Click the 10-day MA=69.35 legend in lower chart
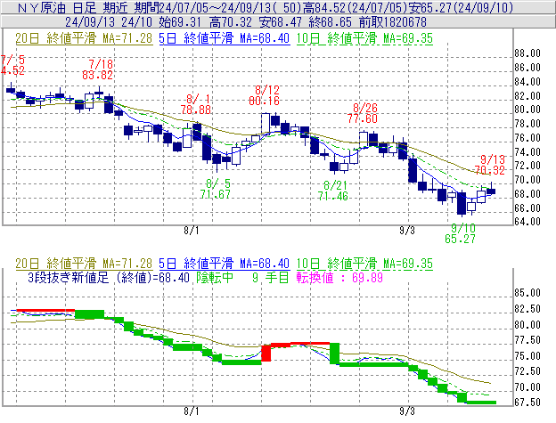Viewport: 556px width, 423px height. pyautogui.click(x=364, y=264)
